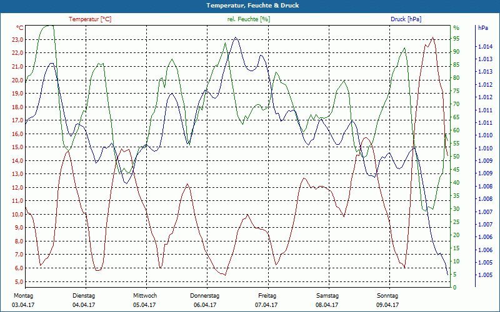This screenshot has width=500, height=312.
Task: Click the '22,0' temperature axis value
Action: [x=17, y=53]
